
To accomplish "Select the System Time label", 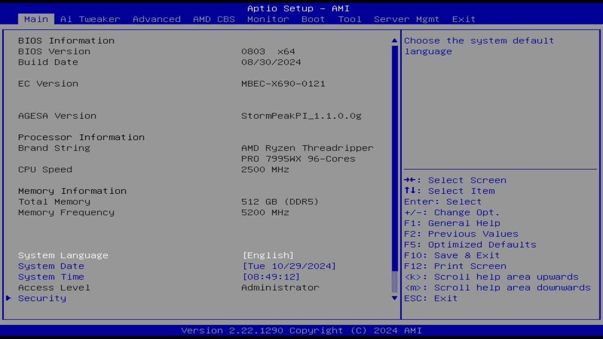I will (x=51, y=277).
